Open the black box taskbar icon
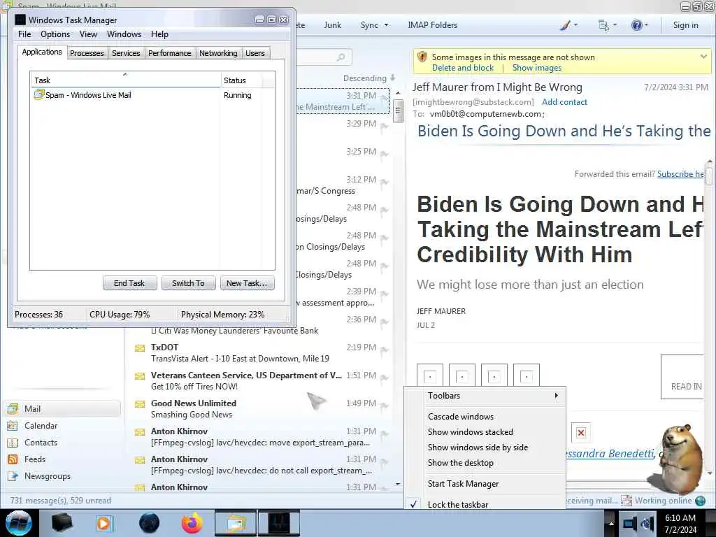This screenshot has width=716, height=537. pyautogui.click(x=62, y=523)
